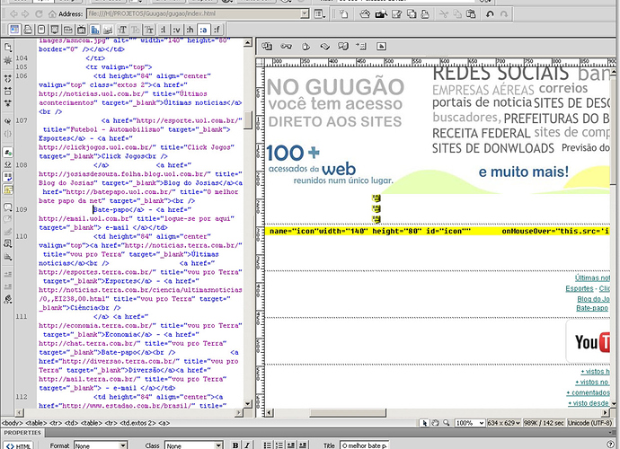Toggle the :f focus style rendering button

click(217, 30)
